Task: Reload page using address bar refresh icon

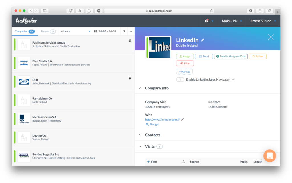Action: [211, 11]
